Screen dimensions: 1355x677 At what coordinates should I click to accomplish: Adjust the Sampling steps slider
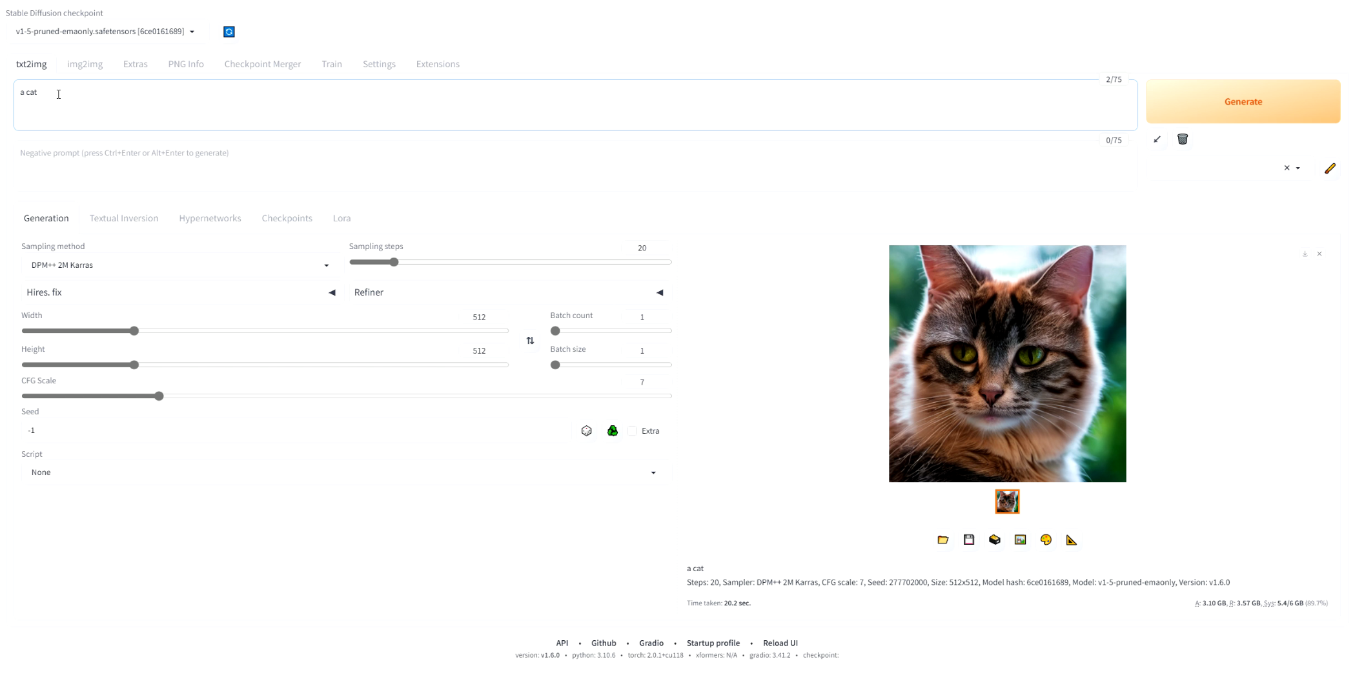coord(394,262)
